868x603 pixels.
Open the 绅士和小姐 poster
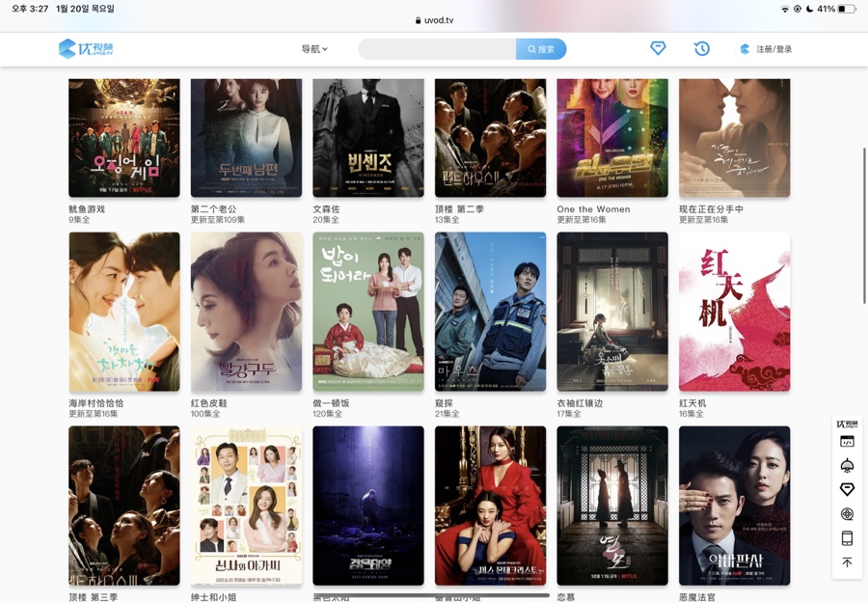[x=246, y=506]
